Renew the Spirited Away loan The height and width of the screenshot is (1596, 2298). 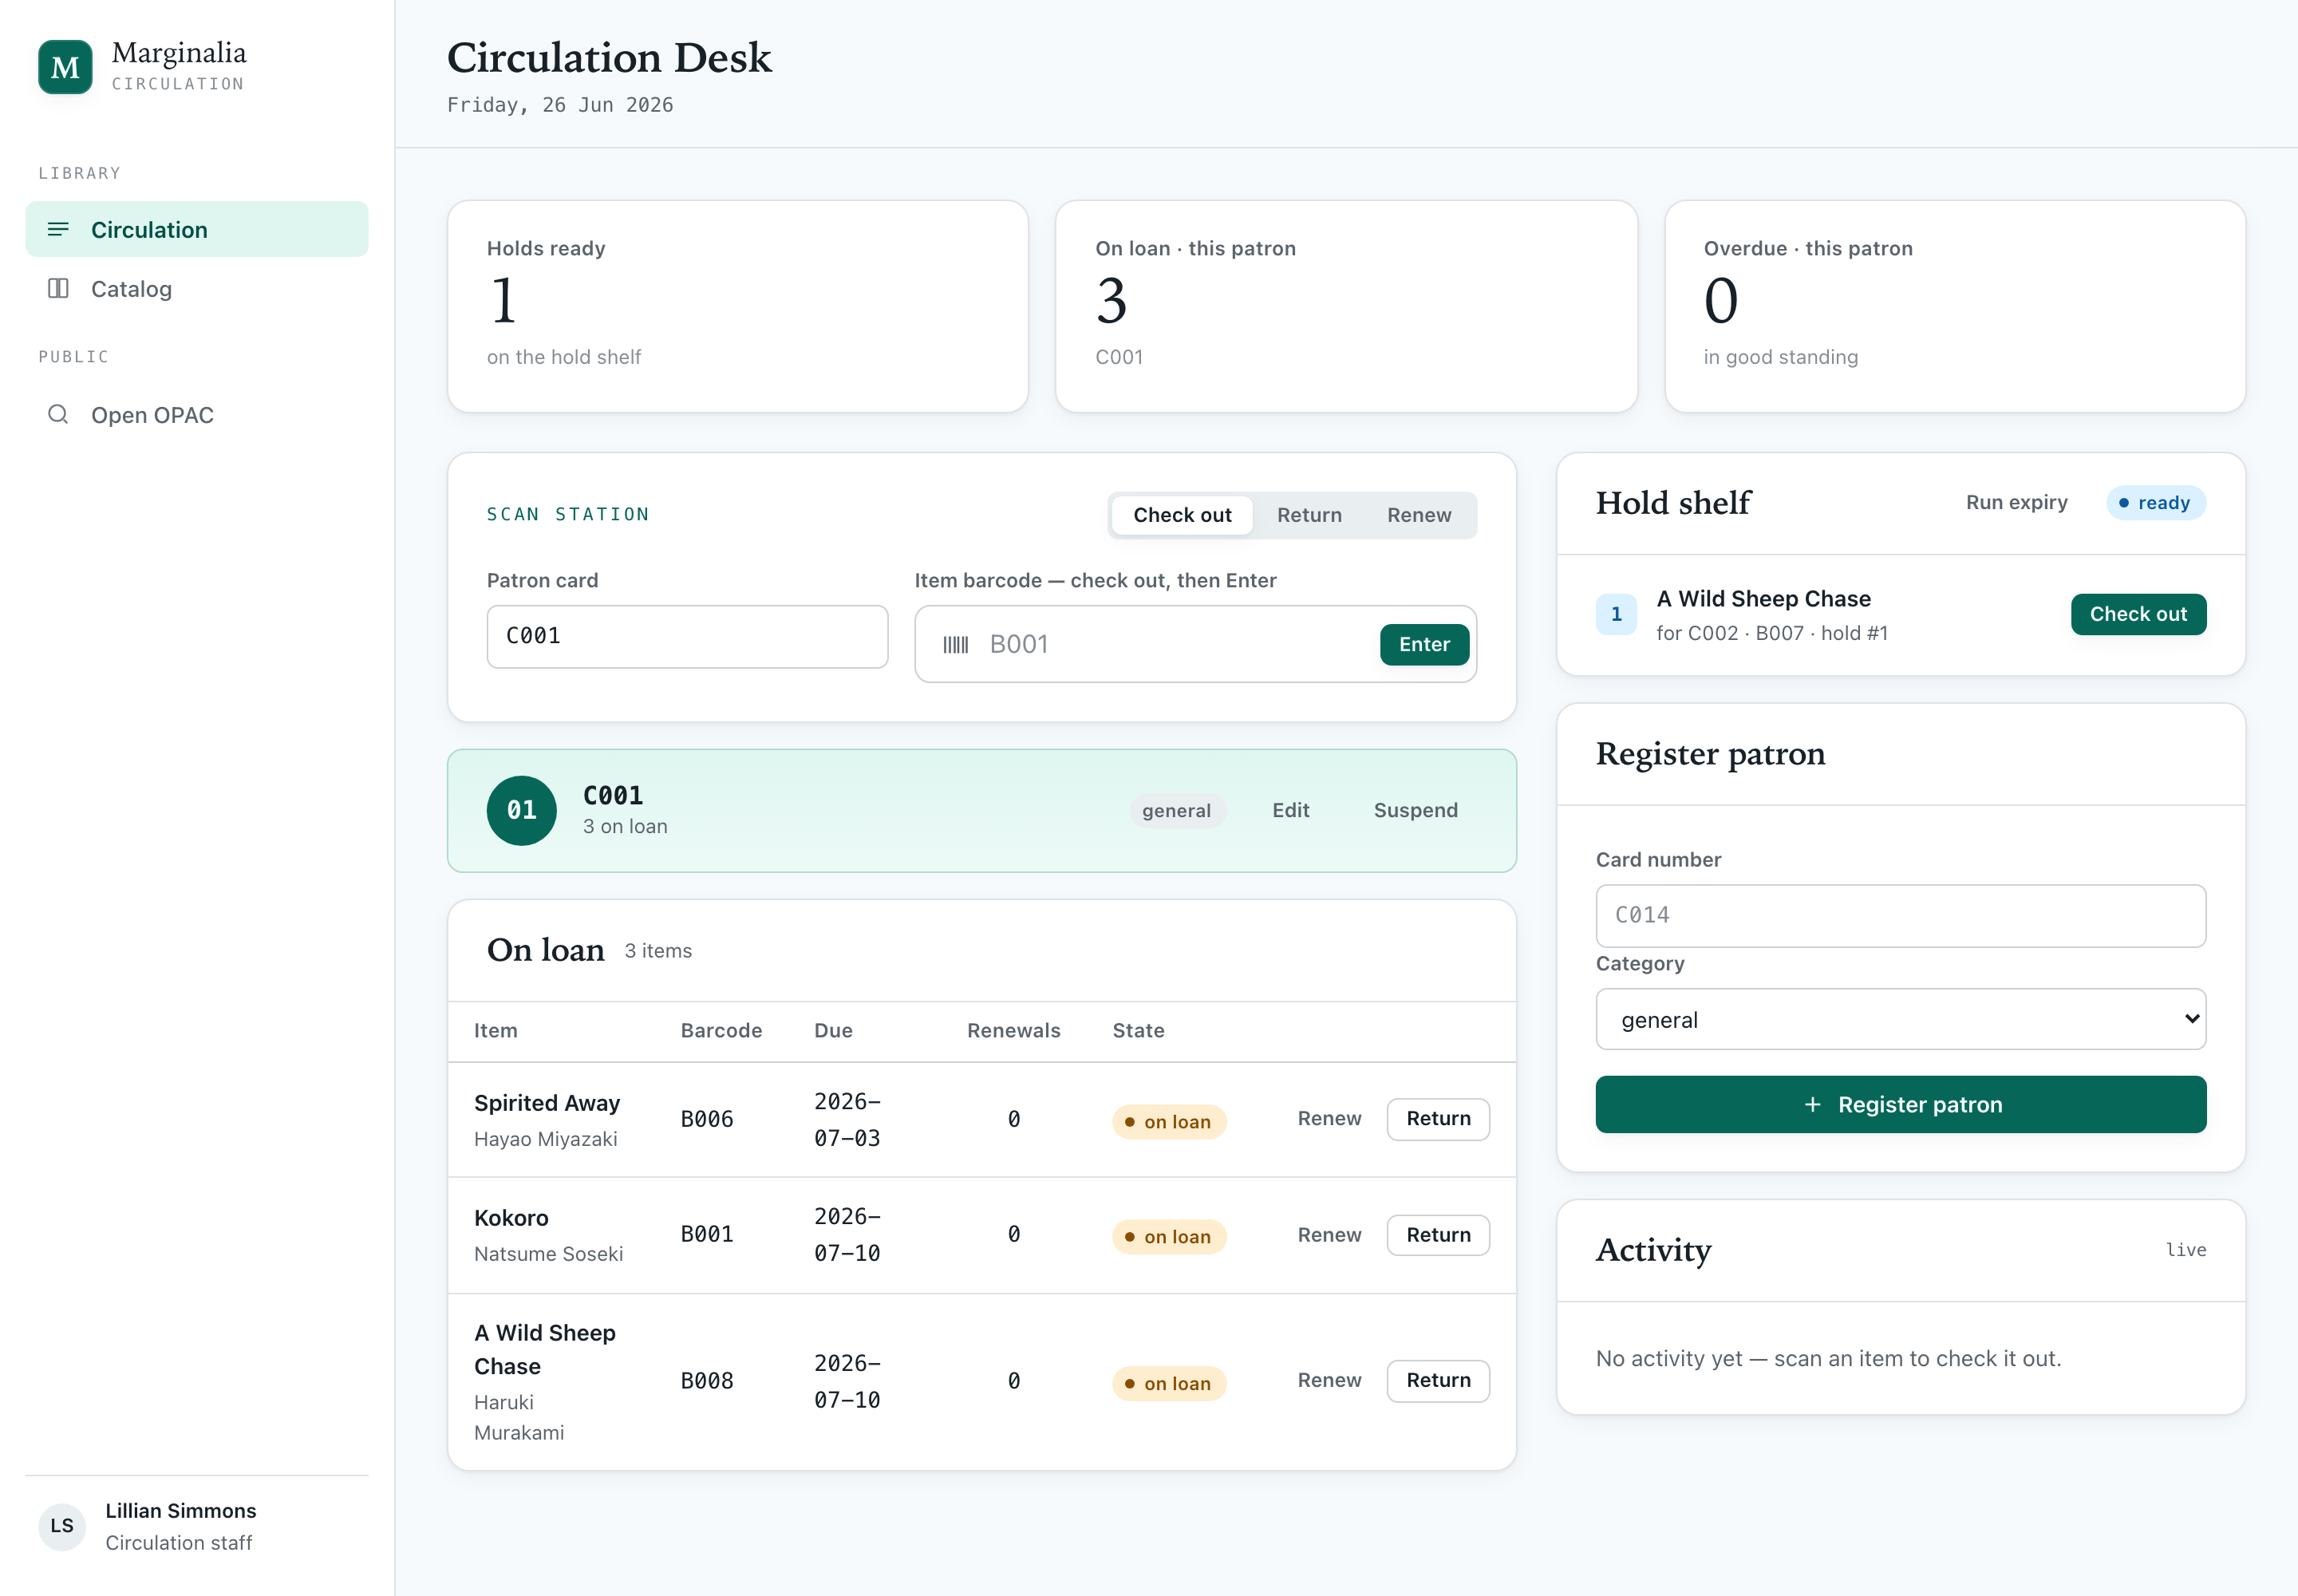(1329, 1119)
